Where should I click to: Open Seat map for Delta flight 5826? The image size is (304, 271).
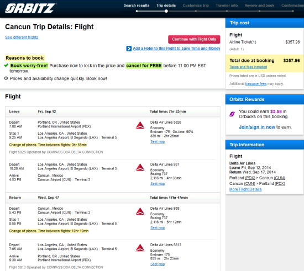[x=158, y=142]
